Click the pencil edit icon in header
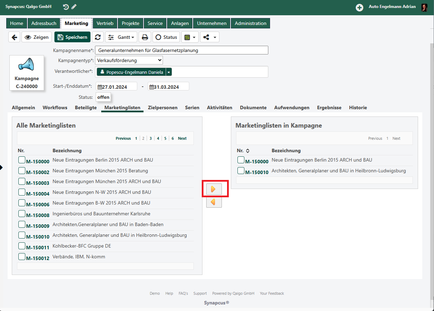Image resolution: width=434 pixels, height=311 pixels. [74, 7]
